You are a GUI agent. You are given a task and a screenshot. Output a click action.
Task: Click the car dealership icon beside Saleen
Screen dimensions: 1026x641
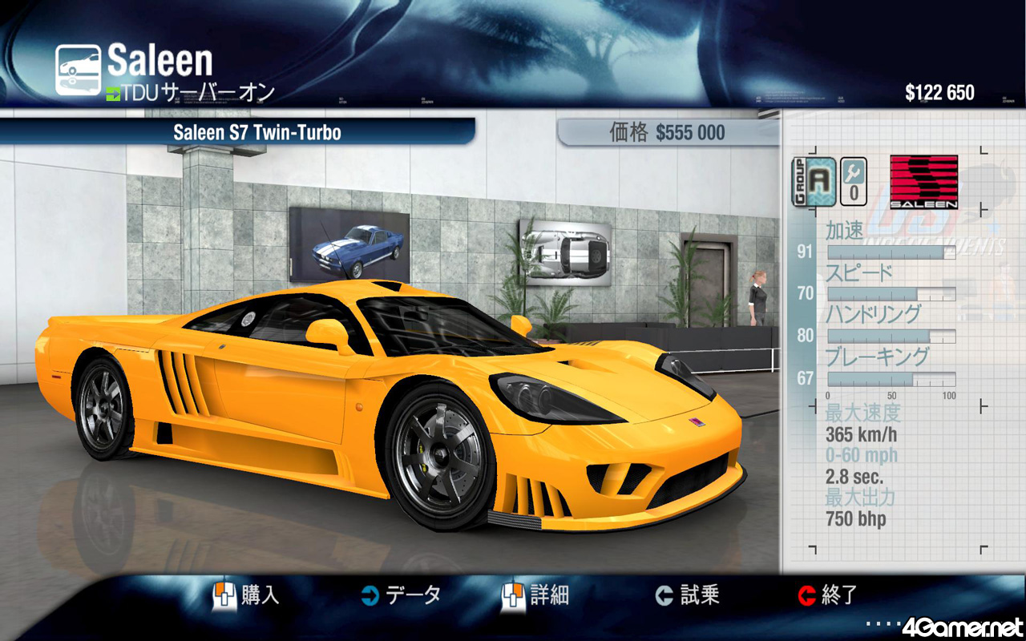(x=79, y=70)
